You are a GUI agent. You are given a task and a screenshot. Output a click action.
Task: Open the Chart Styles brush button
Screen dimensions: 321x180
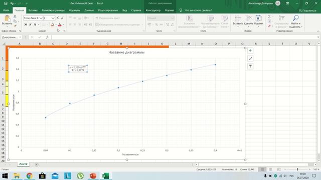coord(250,58)
